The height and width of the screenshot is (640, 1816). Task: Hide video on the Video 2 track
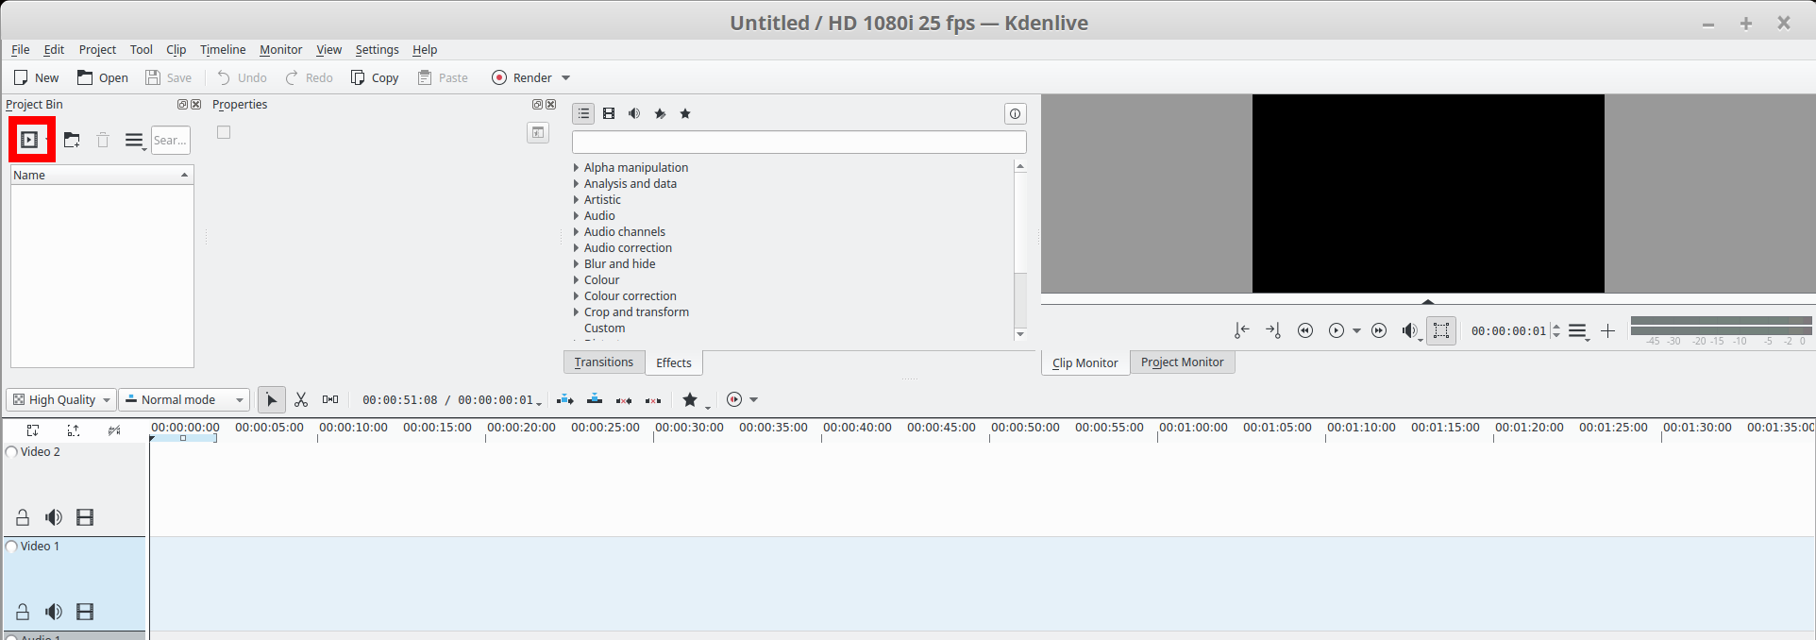pyautogui.click(x=85, y=517)
